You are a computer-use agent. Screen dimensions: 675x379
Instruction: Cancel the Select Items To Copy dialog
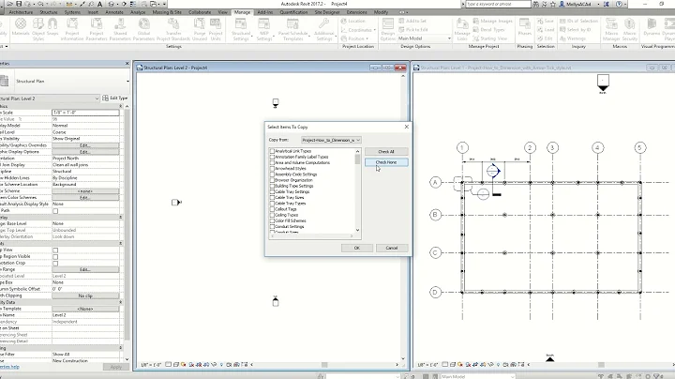pos(392,248)
